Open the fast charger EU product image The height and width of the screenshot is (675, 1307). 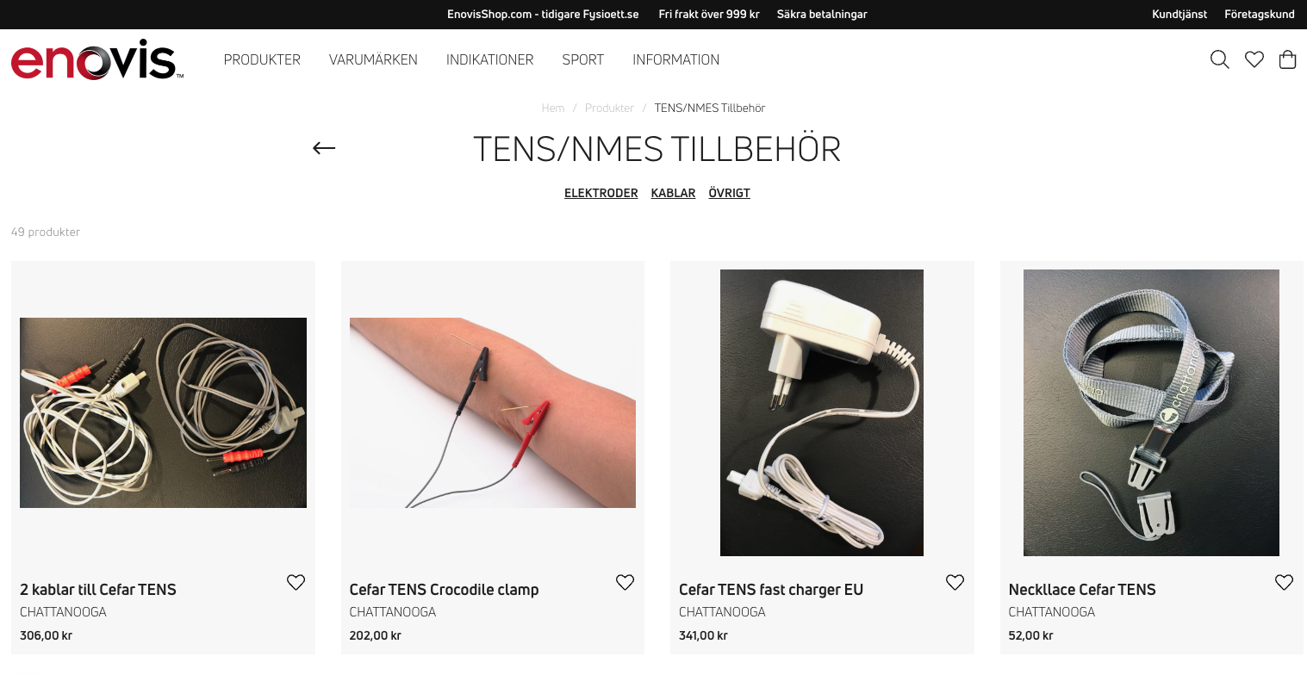(x=822, y=412)
